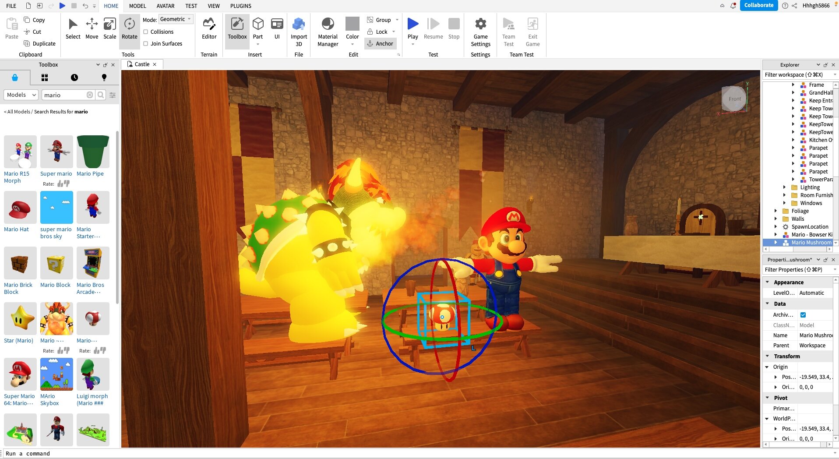Viewport: 839px width, 459px height.
Task: Open Game Settings
Action: [x=480, y=32]
